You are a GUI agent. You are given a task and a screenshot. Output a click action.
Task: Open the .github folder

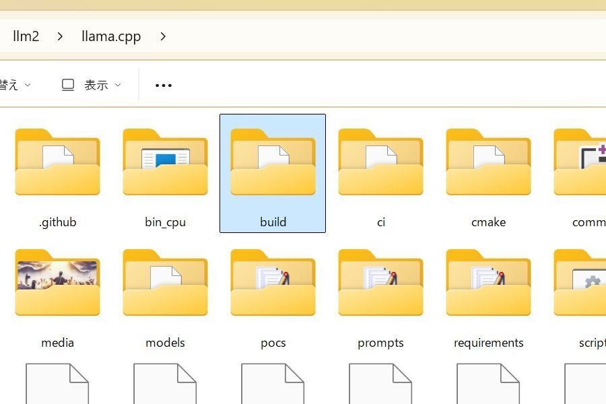click(x=58, y=162)
